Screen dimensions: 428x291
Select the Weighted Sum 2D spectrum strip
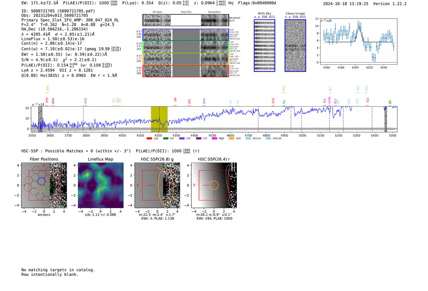pyautogui.click(x=186, y=20)
